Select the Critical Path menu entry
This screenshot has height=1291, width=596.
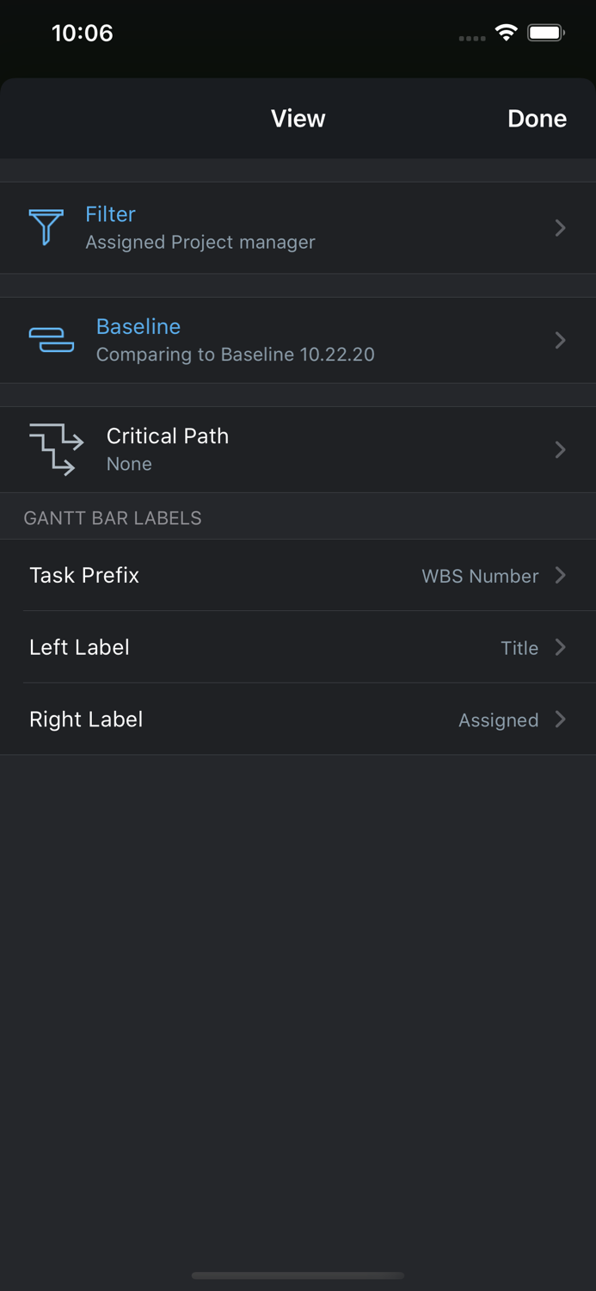(168, 436)
